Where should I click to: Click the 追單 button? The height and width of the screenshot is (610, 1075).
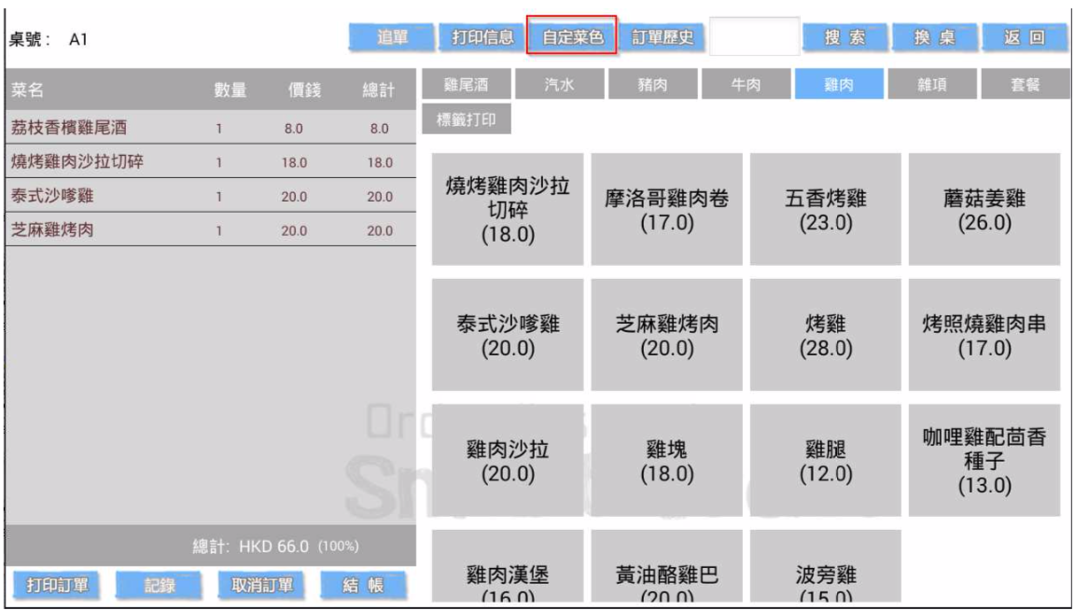tap(392, 37)
